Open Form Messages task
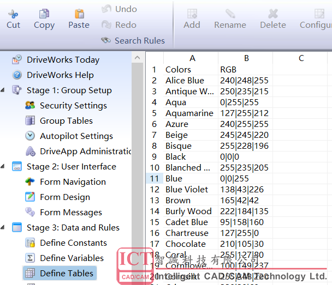This screenshot has height=285, width=332. pos(71,212)
